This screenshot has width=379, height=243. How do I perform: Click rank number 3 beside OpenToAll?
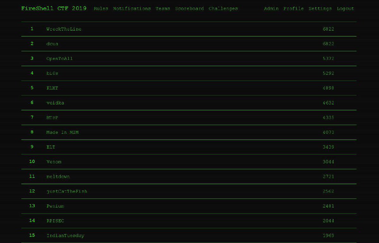pos(32,58)
